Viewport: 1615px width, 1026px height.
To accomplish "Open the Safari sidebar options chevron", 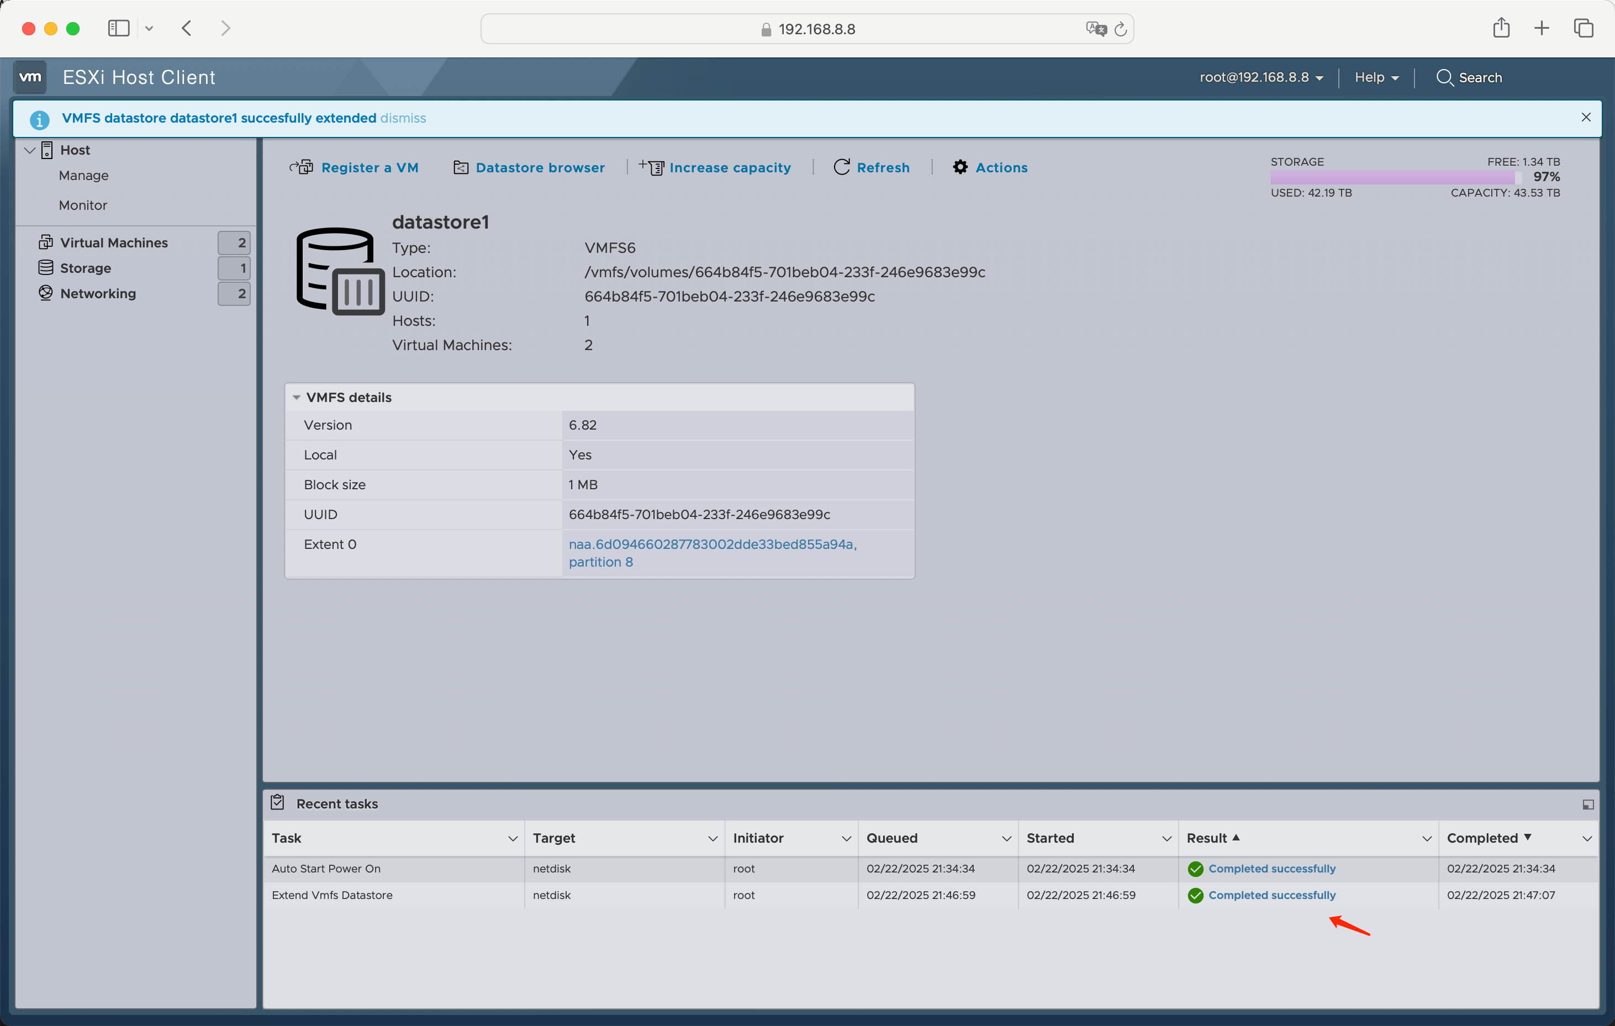I will coord(149,28).
